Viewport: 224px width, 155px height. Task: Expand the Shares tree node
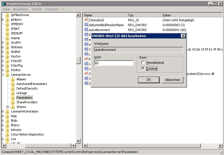(8, 107)
